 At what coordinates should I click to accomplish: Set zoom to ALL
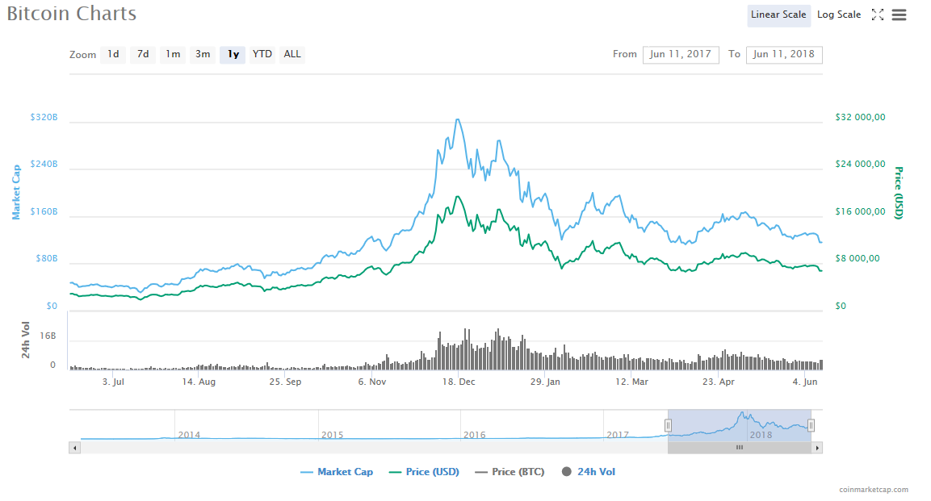click(292, 55)
